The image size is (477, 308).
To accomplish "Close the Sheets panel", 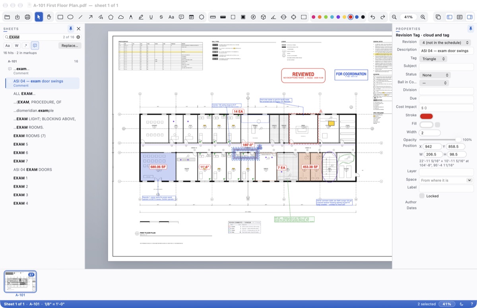I will tap(78, 29).
